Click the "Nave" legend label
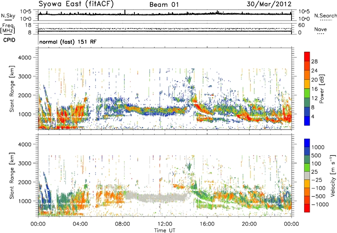The height and width of the screenshot is (233, 337). (321, 29)
